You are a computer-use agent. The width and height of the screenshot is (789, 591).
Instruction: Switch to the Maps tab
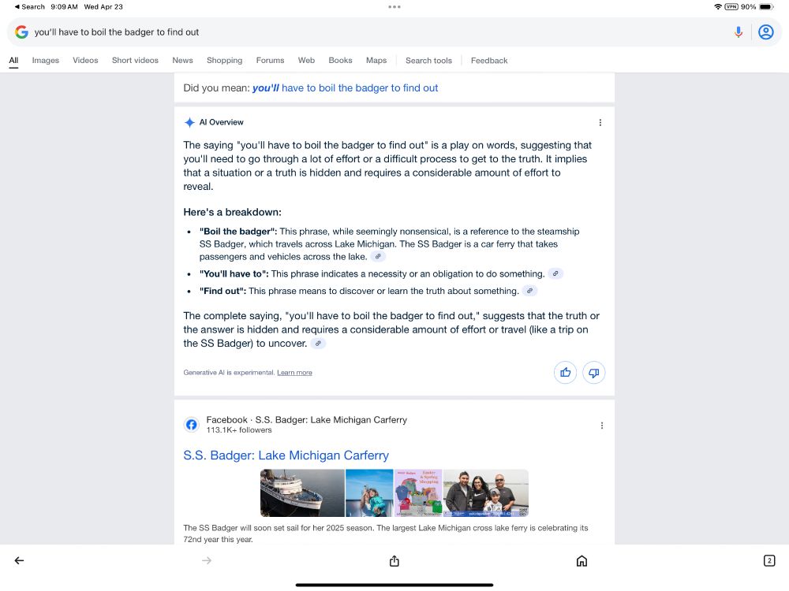[x=376, y=61]
